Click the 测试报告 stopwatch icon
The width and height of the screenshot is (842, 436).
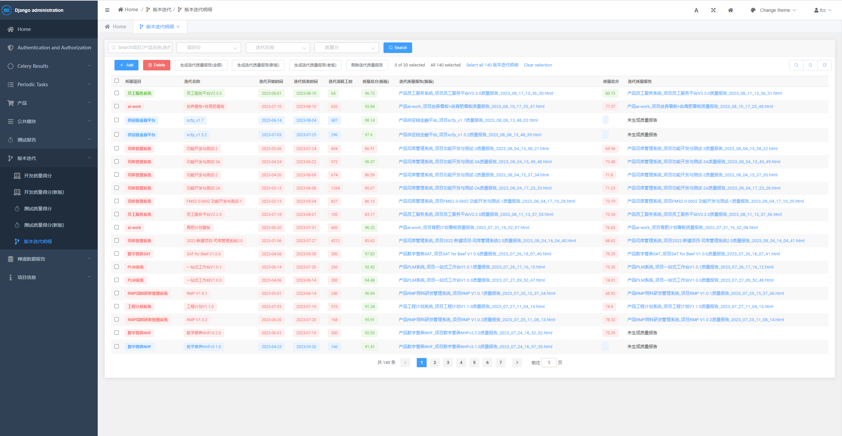pyautogui.click(x=11, y=140)
